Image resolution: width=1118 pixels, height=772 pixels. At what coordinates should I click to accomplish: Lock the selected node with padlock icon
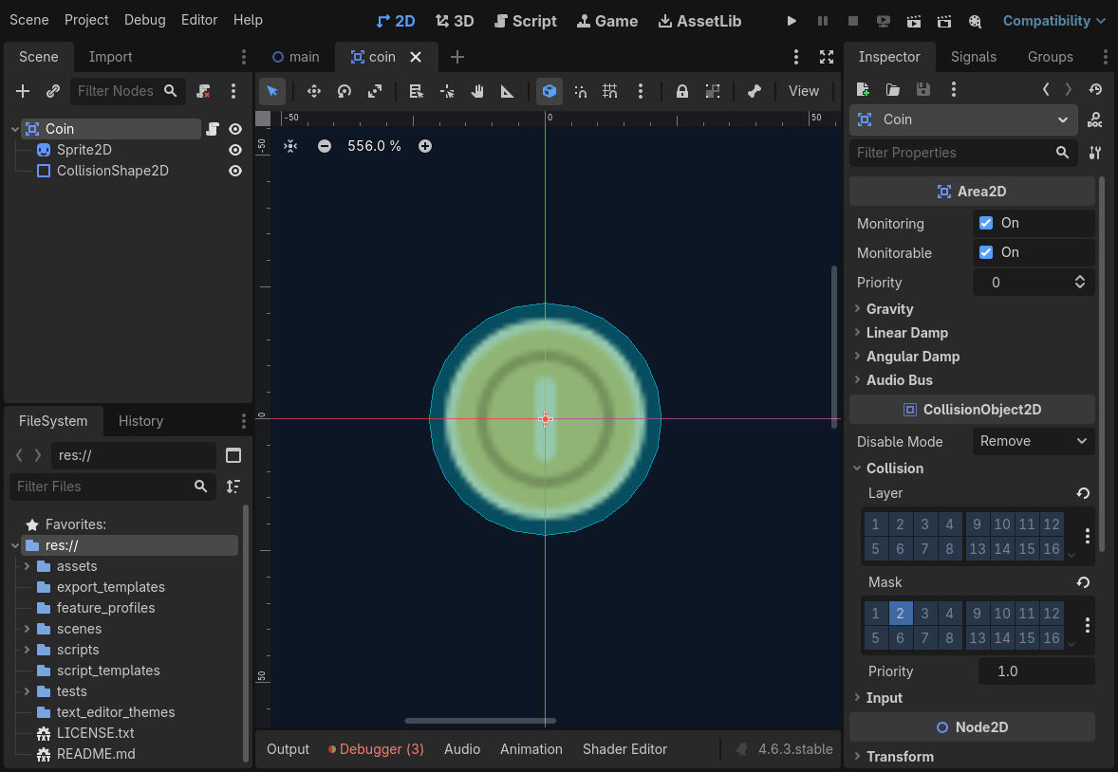(682, 91)
